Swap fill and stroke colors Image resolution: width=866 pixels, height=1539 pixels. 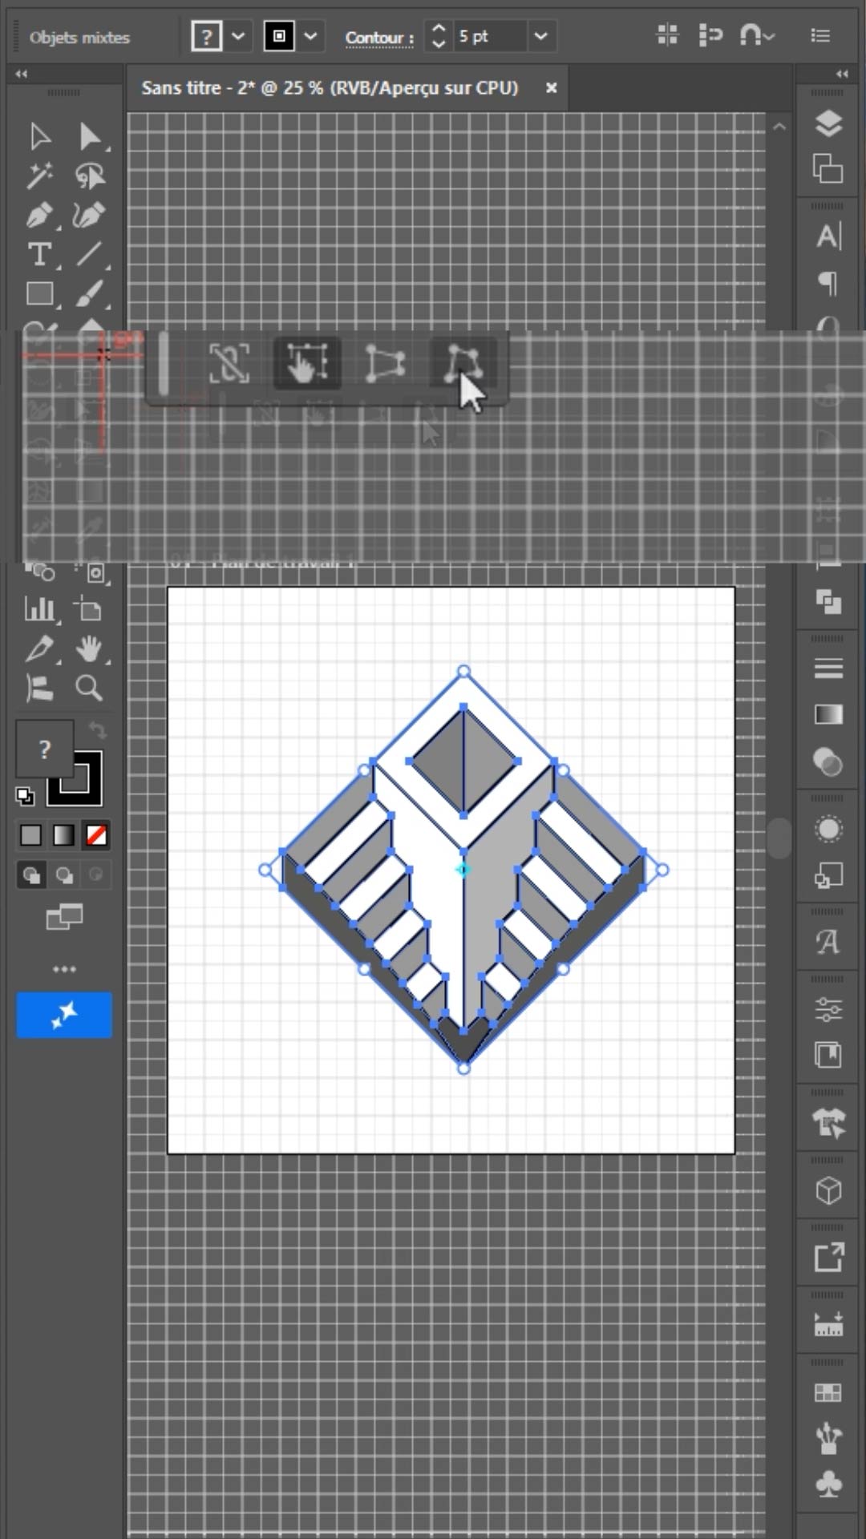point(97,729)
